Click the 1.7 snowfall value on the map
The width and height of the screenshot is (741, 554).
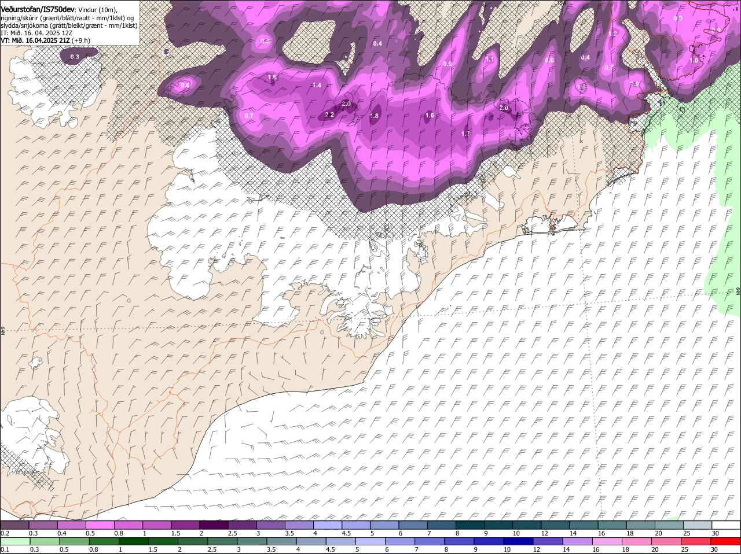465,134
